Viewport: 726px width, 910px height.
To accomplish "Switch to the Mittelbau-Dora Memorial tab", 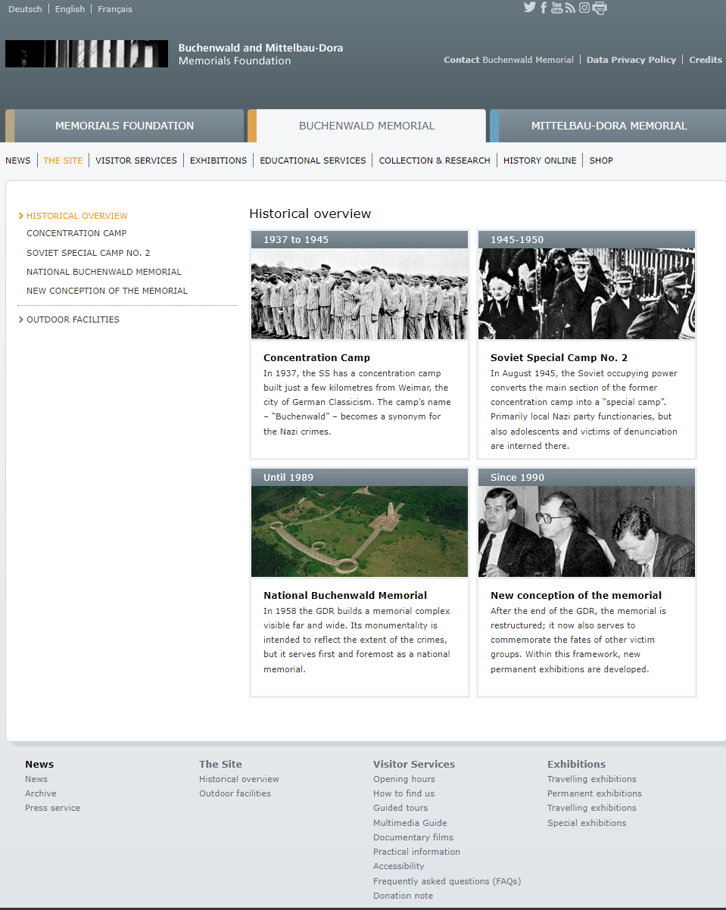I will pyautogui.click(x=609, y=126).
